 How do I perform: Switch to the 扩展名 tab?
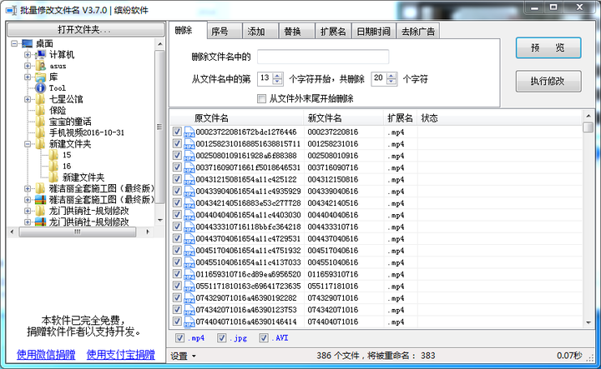333,32
